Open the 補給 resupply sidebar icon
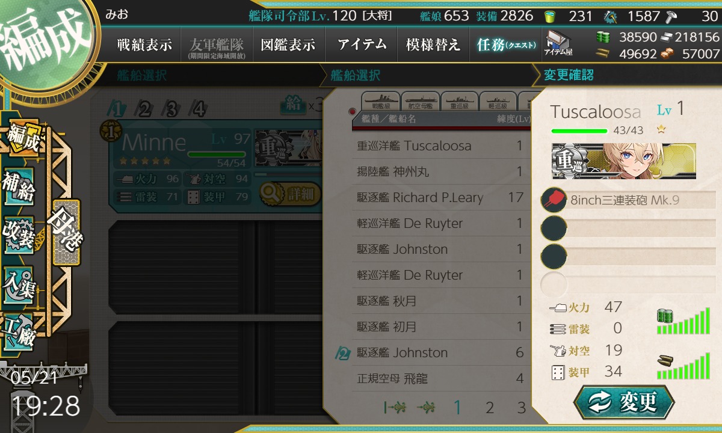722x433 pixels. click(18, 188)
